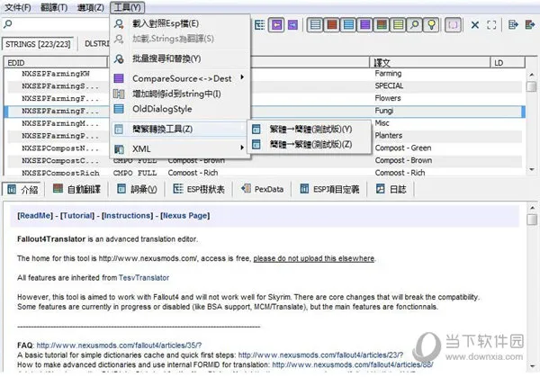540x377 pixels.
Task: Click icon beside 增加詞條id到string中
Action: [119, 94]
